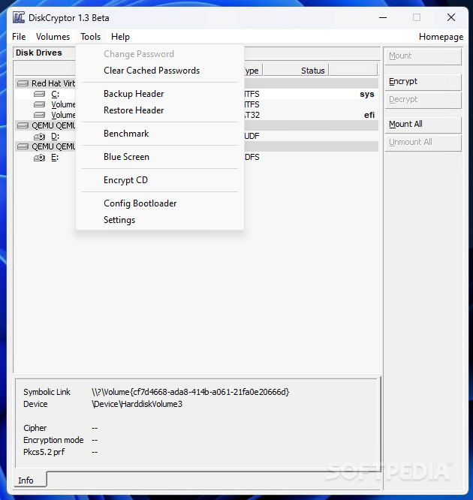Click drive icon of the NTFS Volume row

[x=40, y=104]
